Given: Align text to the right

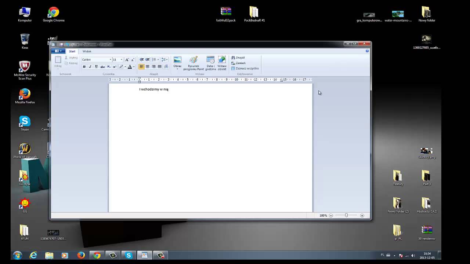Looking at the screenshot, I should tap(153, 67).
